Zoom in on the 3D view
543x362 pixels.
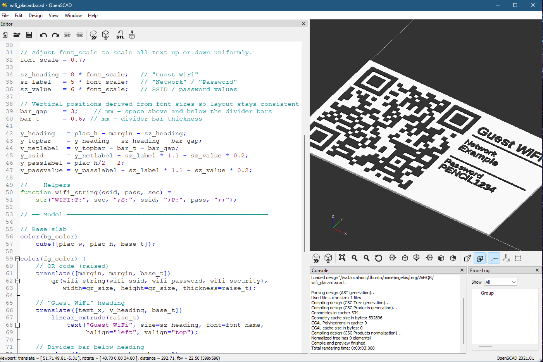tap(355, 258)
